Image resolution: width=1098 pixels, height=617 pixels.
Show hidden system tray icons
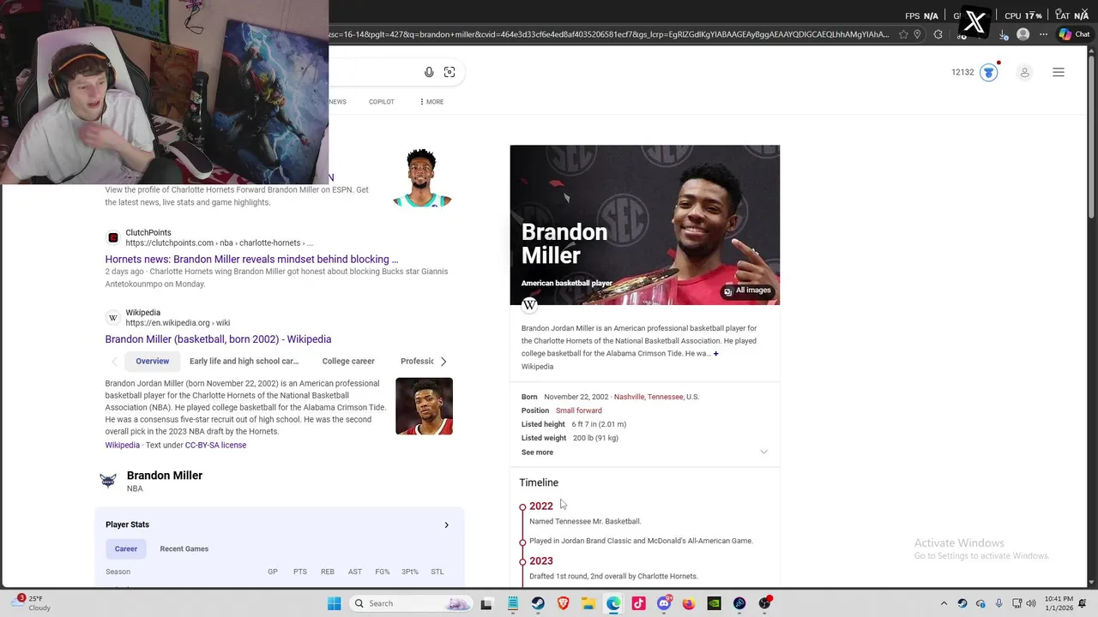point(944,603)
